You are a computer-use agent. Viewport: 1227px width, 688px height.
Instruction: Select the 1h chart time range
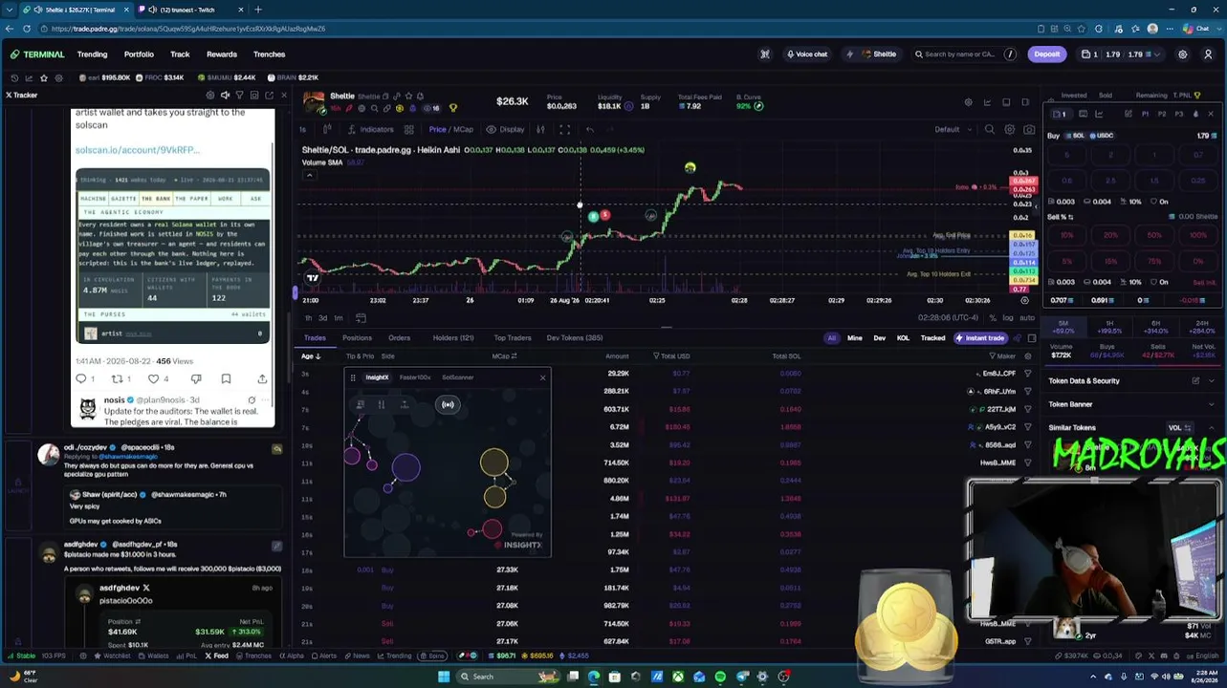coord(307,318)
